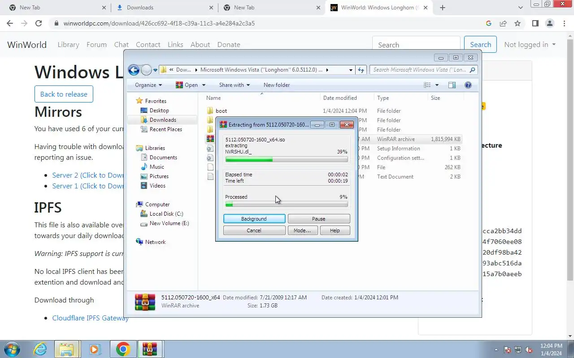The image size is (574, 358).
Task: Click the Mode... button
Action: point(302,230)
